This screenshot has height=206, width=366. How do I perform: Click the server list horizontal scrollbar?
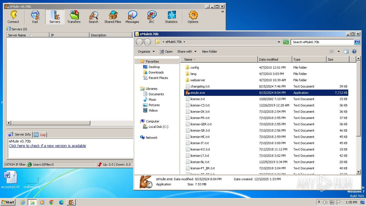point(50,123)
